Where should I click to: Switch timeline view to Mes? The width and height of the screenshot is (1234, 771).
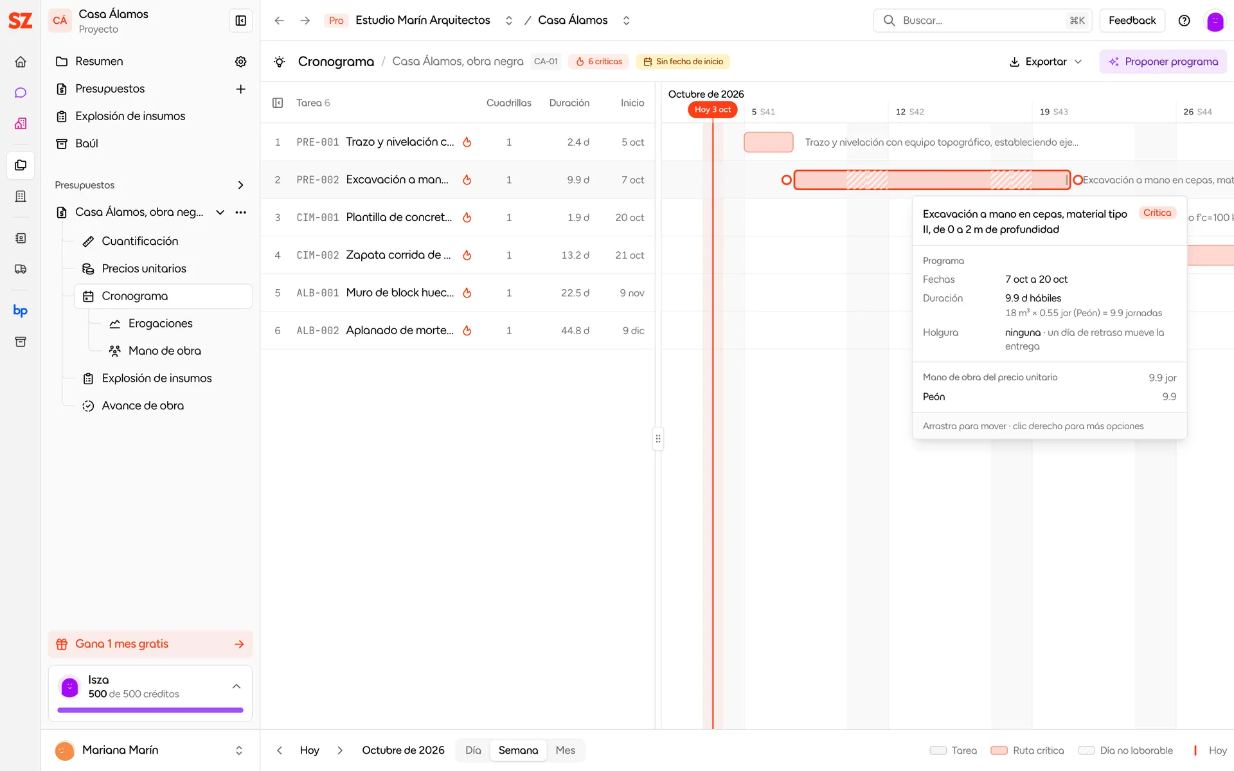pos(566,750)
